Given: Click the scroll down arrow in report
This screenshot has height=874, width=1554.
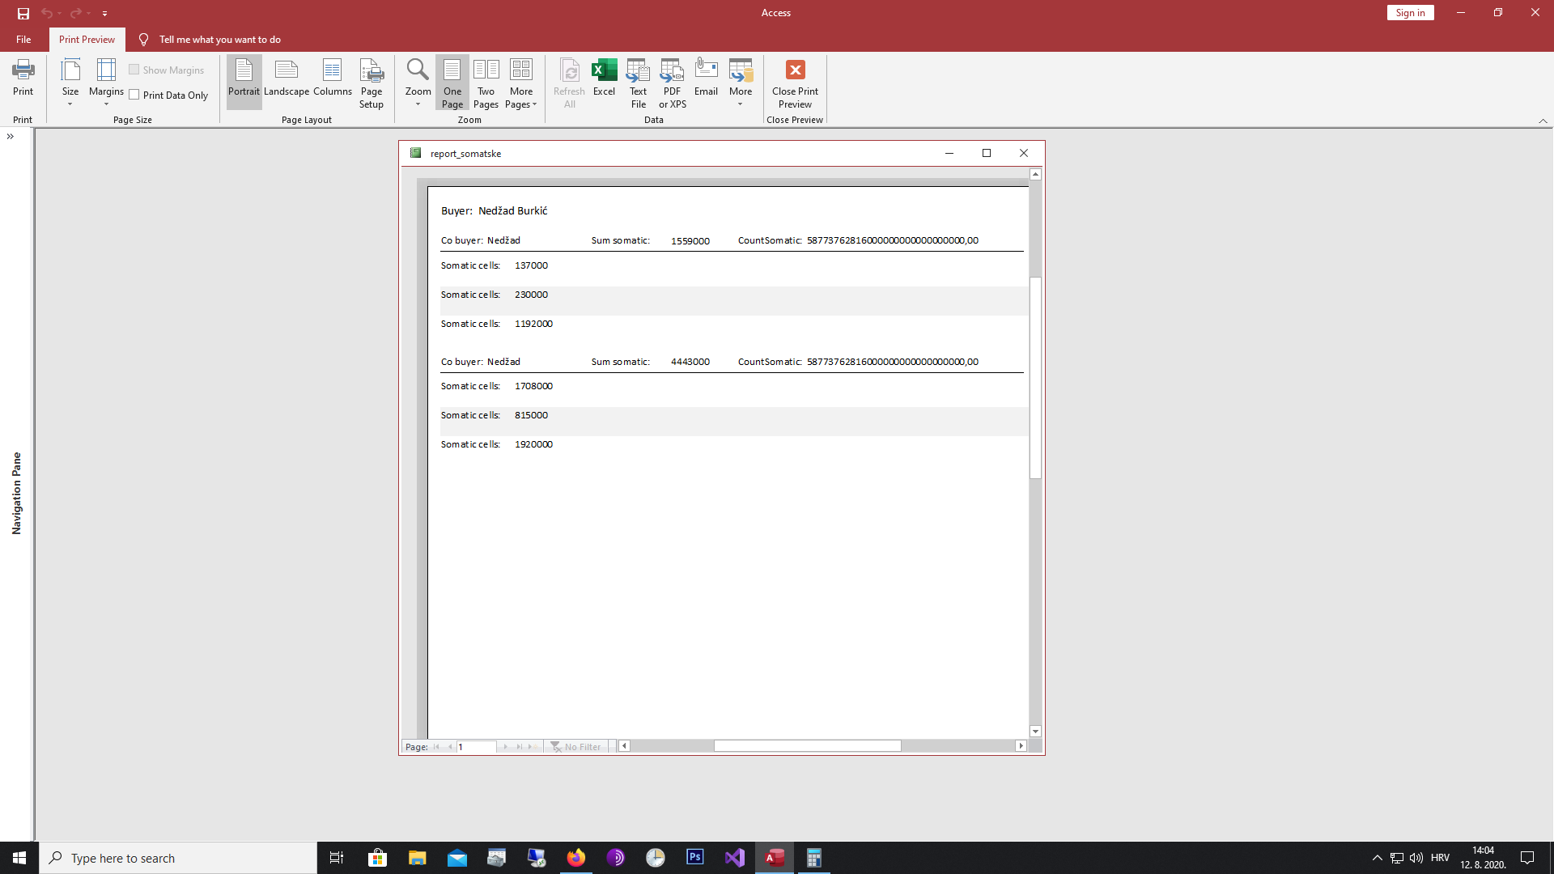Looking at the screenshot, I should pos(1035,732).
